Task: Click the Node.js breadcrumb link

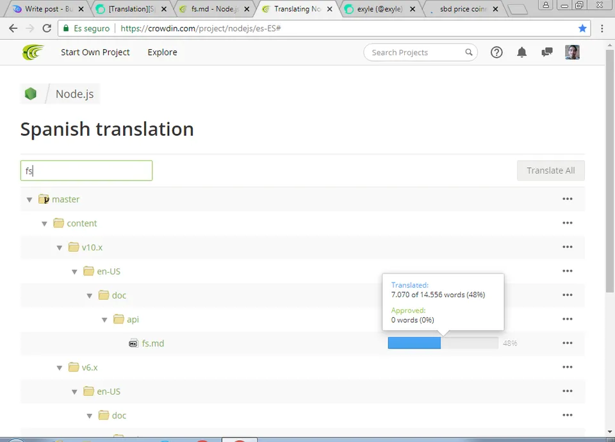Action: pos(74,94)
